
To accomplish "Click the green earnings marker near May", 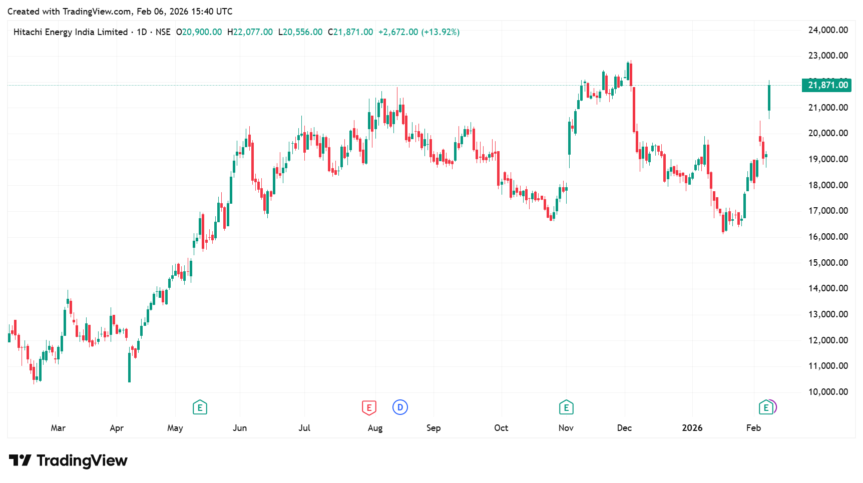I will point(200,407).
